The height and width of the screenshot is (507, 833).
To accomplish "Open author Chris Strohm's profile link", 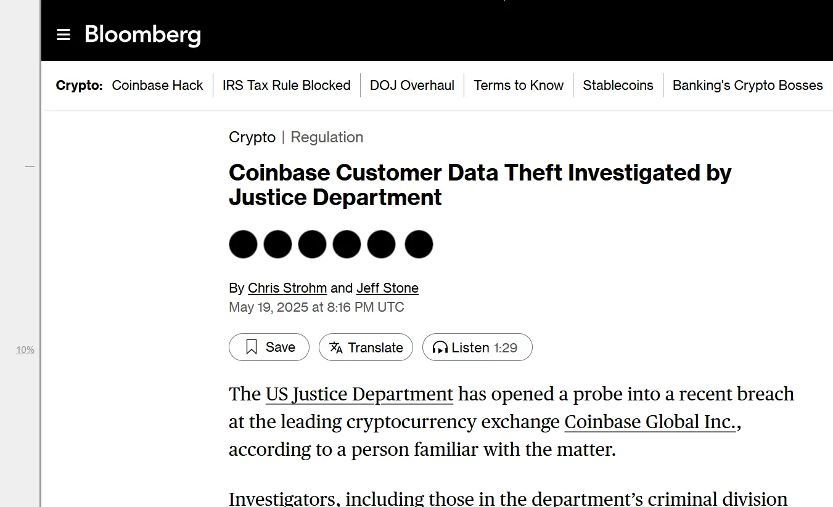I will click(x=287, y=288).
